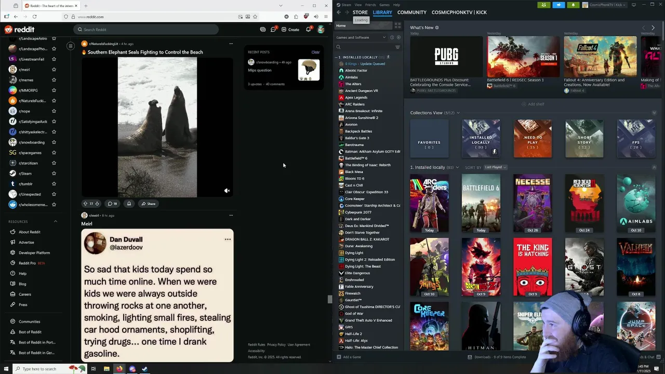Open Games and Software filter dropdown in Steam
Viewport: 665px width, 374px height.
click(361, 37)
